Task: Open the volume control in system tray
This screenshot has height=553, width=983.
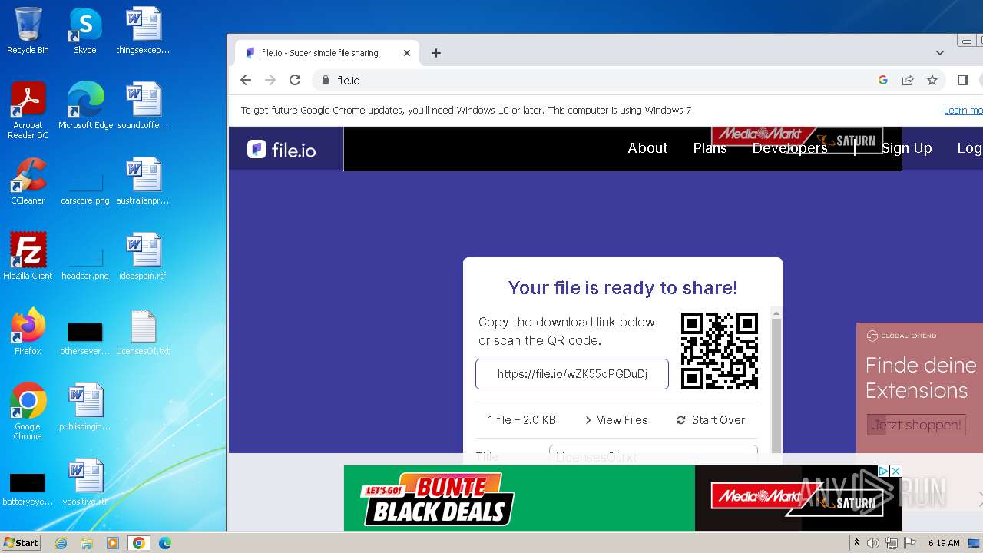Action: coord(873,543)
